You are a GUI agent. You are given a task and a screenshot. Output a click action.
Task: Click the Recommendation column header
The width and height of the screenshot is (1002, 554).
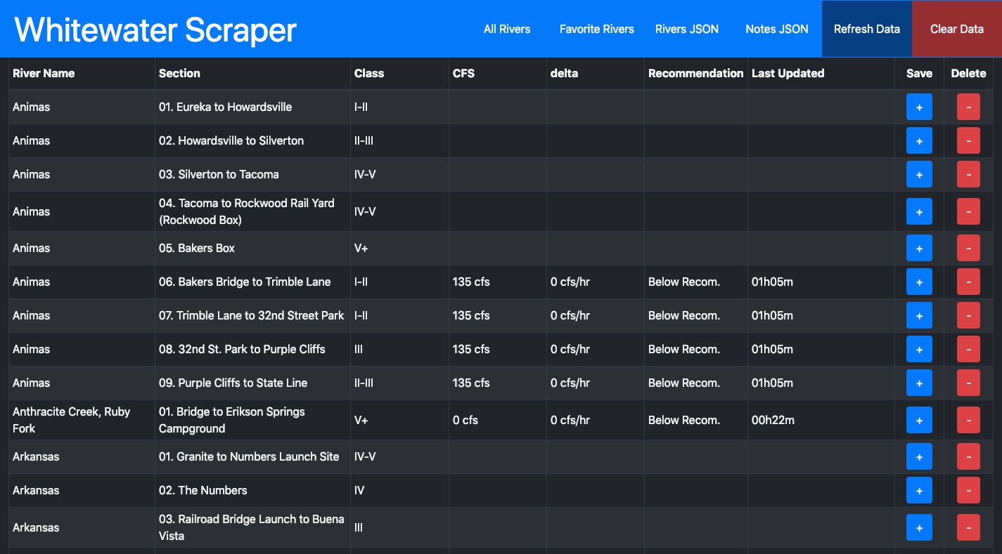click(x=695, y=73)
